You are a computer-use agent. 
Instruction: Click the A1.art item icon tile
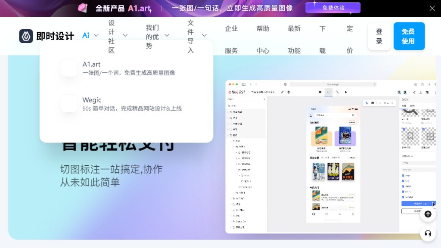tap(69, 68)
